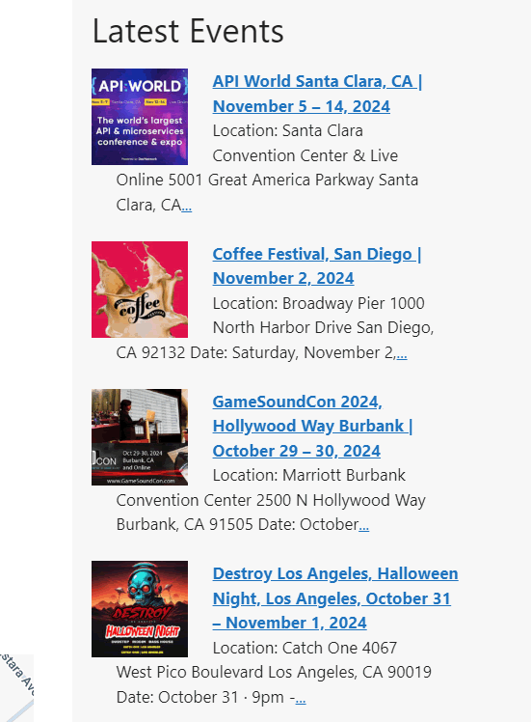531x722 pixels.
Task: Click the map fragment showing the street label
Action: point(16,688)
